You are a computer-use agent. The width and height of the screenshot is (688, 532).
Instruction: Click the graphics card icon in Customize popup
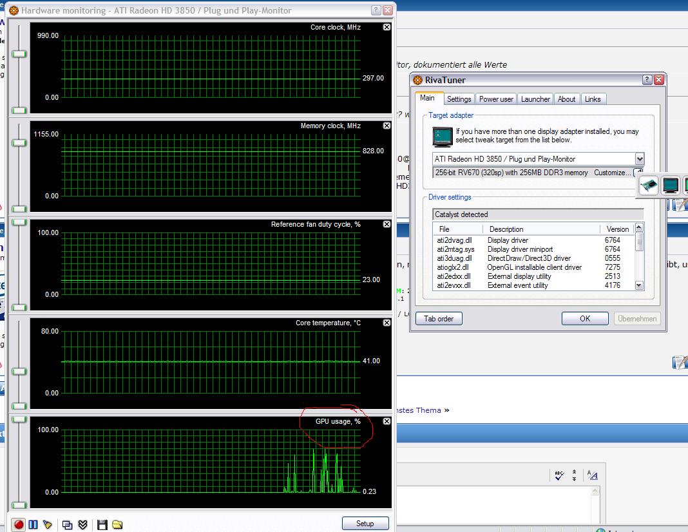(649, 185)
